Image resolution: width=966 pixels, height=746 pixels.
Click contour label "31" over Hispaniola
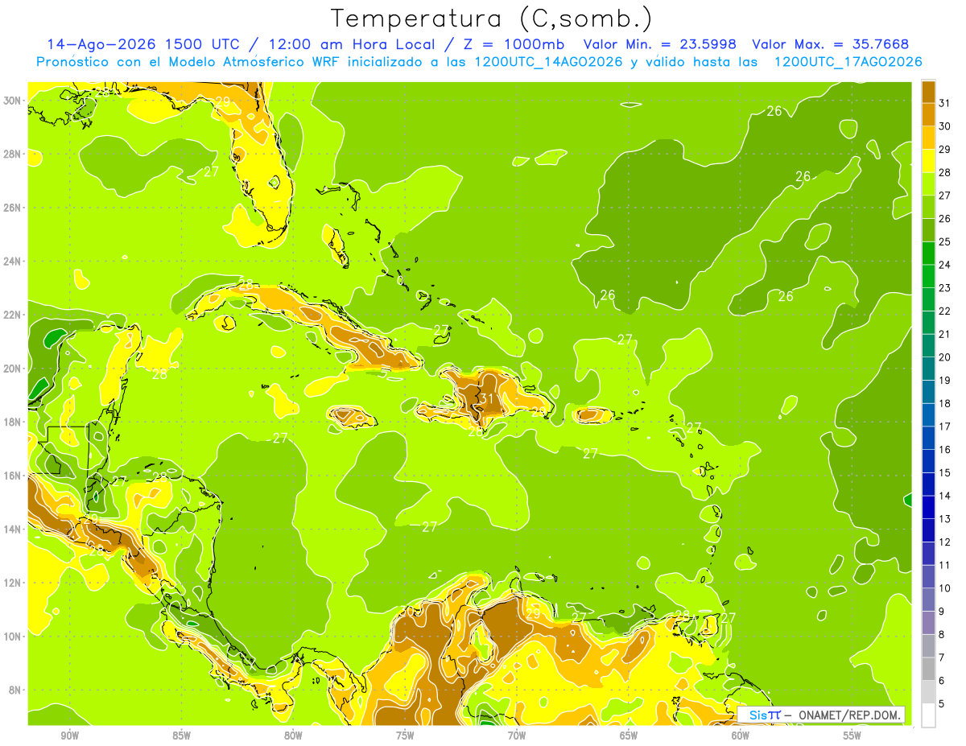pyautogui.click(x=486, y=398)
